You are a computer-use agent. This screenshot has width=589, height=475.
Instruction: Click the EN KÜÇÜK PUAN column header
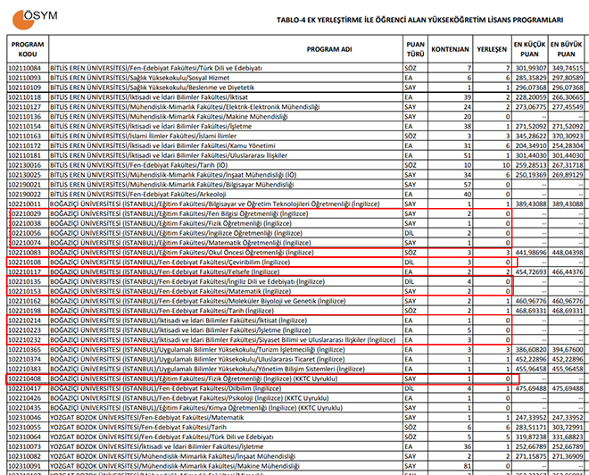(x=529, y=49)
